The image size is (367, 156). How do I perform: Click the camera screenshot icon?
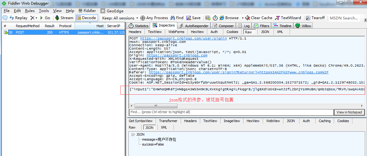pos(208,18)
